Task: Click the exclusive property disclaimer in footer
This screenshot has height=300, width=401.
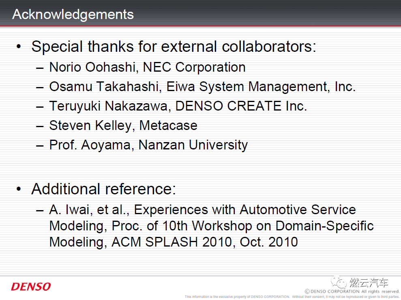Action: click(x=292, y=297)
